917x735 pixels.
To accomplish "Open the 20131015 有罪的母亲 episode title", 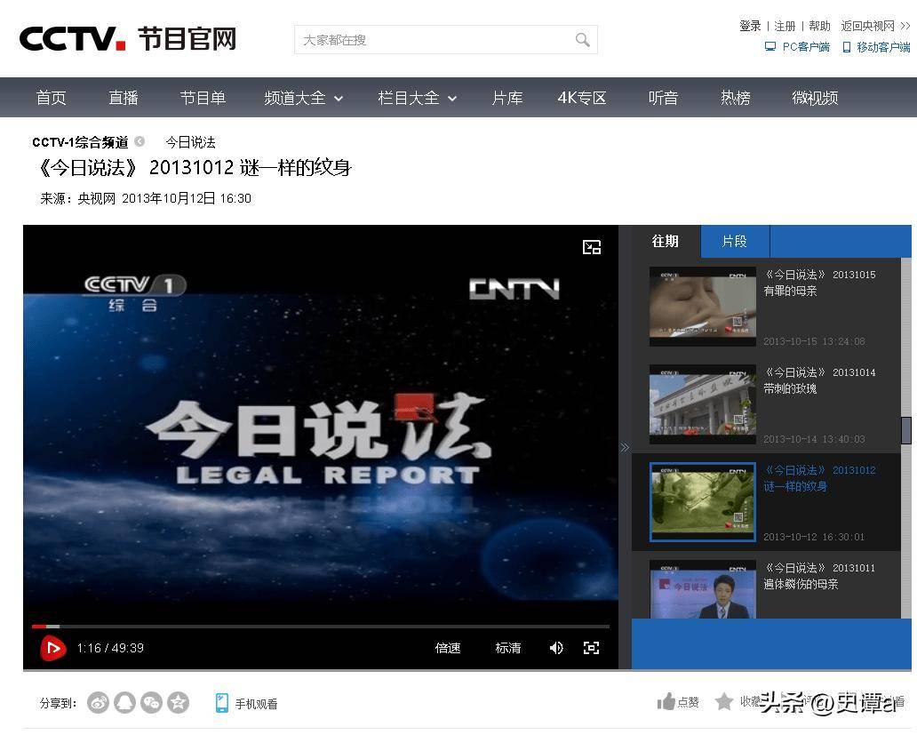I will click(820, 283).
